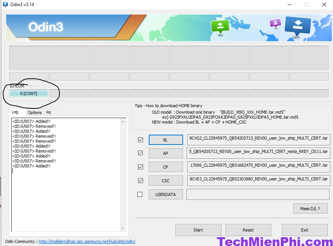Image resolution: width=333 pixels, height=246 pixels.
Task: Disable the CP checkbox
Action: 140,167
